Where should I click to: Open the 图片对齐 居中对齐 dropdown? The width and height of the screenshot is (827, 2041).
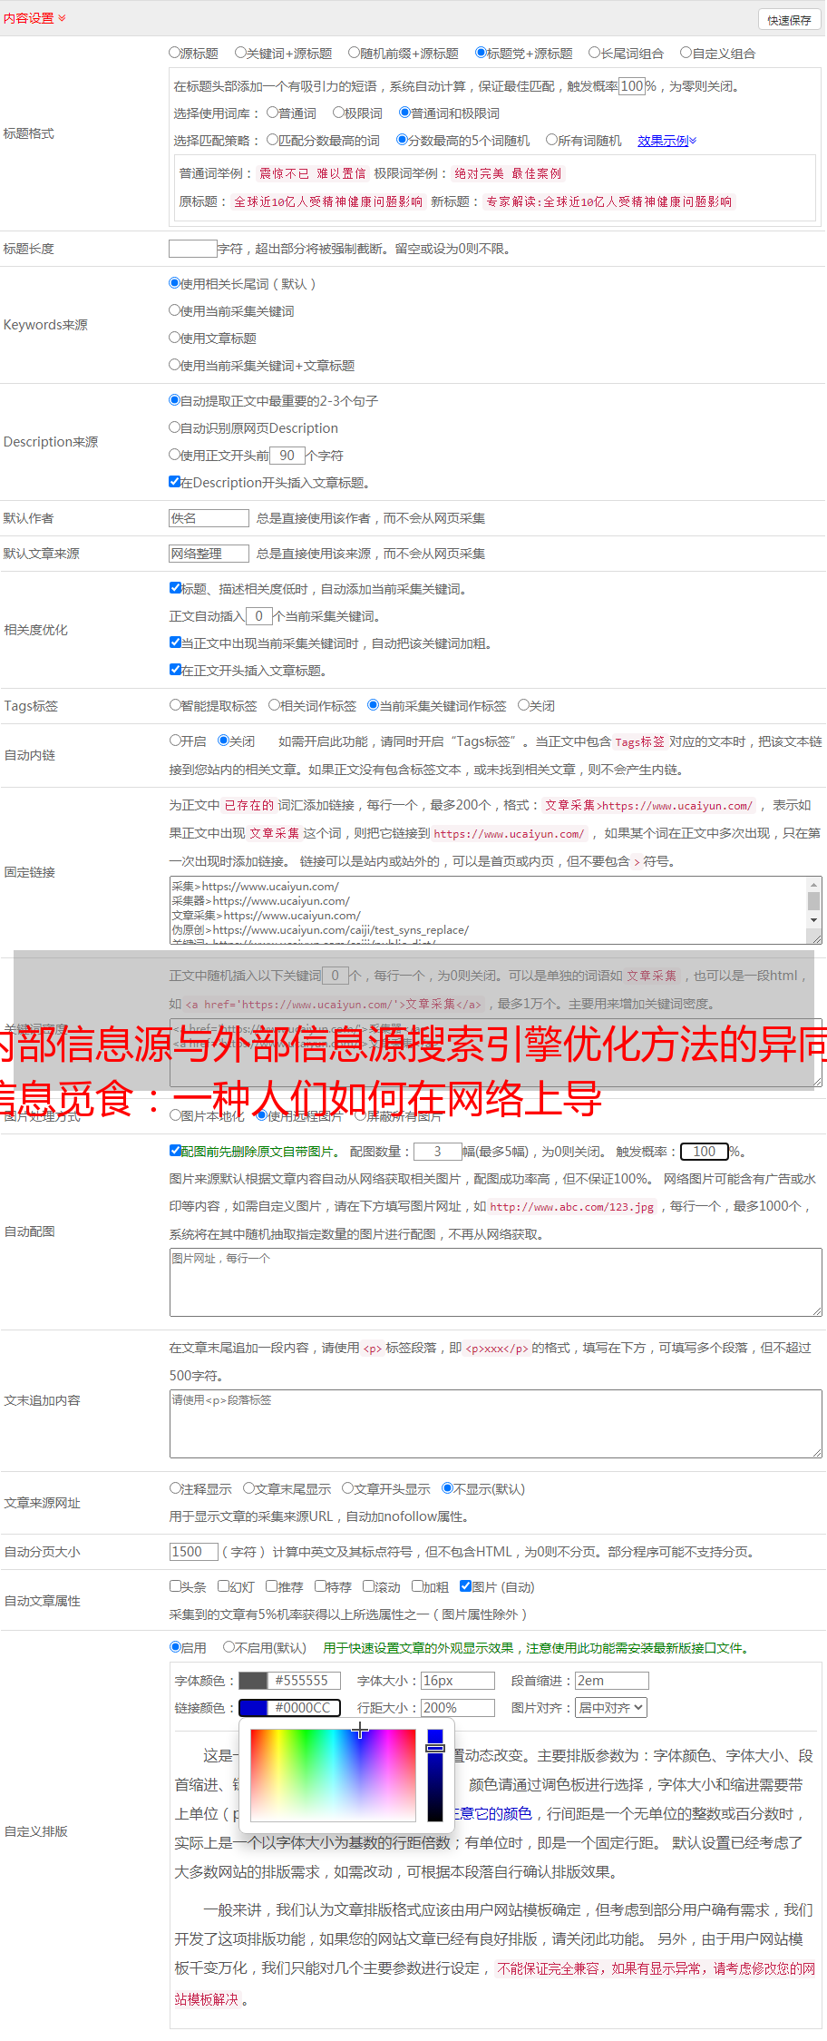click(x=611, y=1708)
